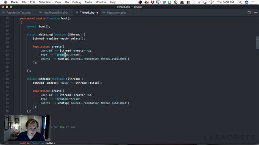
Task: Open the AirPlay menu bar icon
Action: pos(205,2)
